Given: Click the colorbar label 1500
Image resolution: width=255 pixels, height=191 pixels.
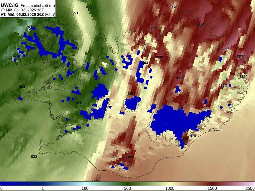Looking at the screenshot, I should click(x=212, y=188).
